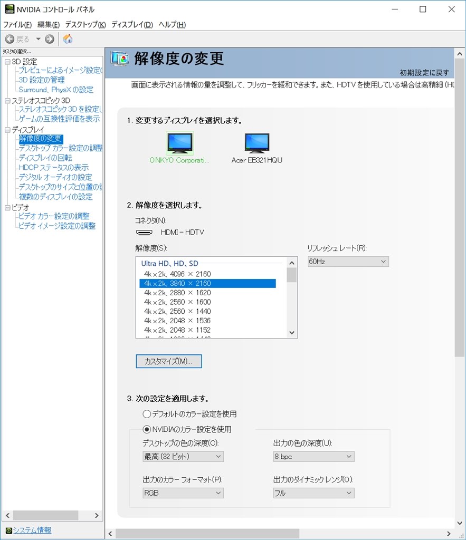Click resolution list scroll down arrow
The width and height of the screenshot is (466, 540).
coord(292,333)
